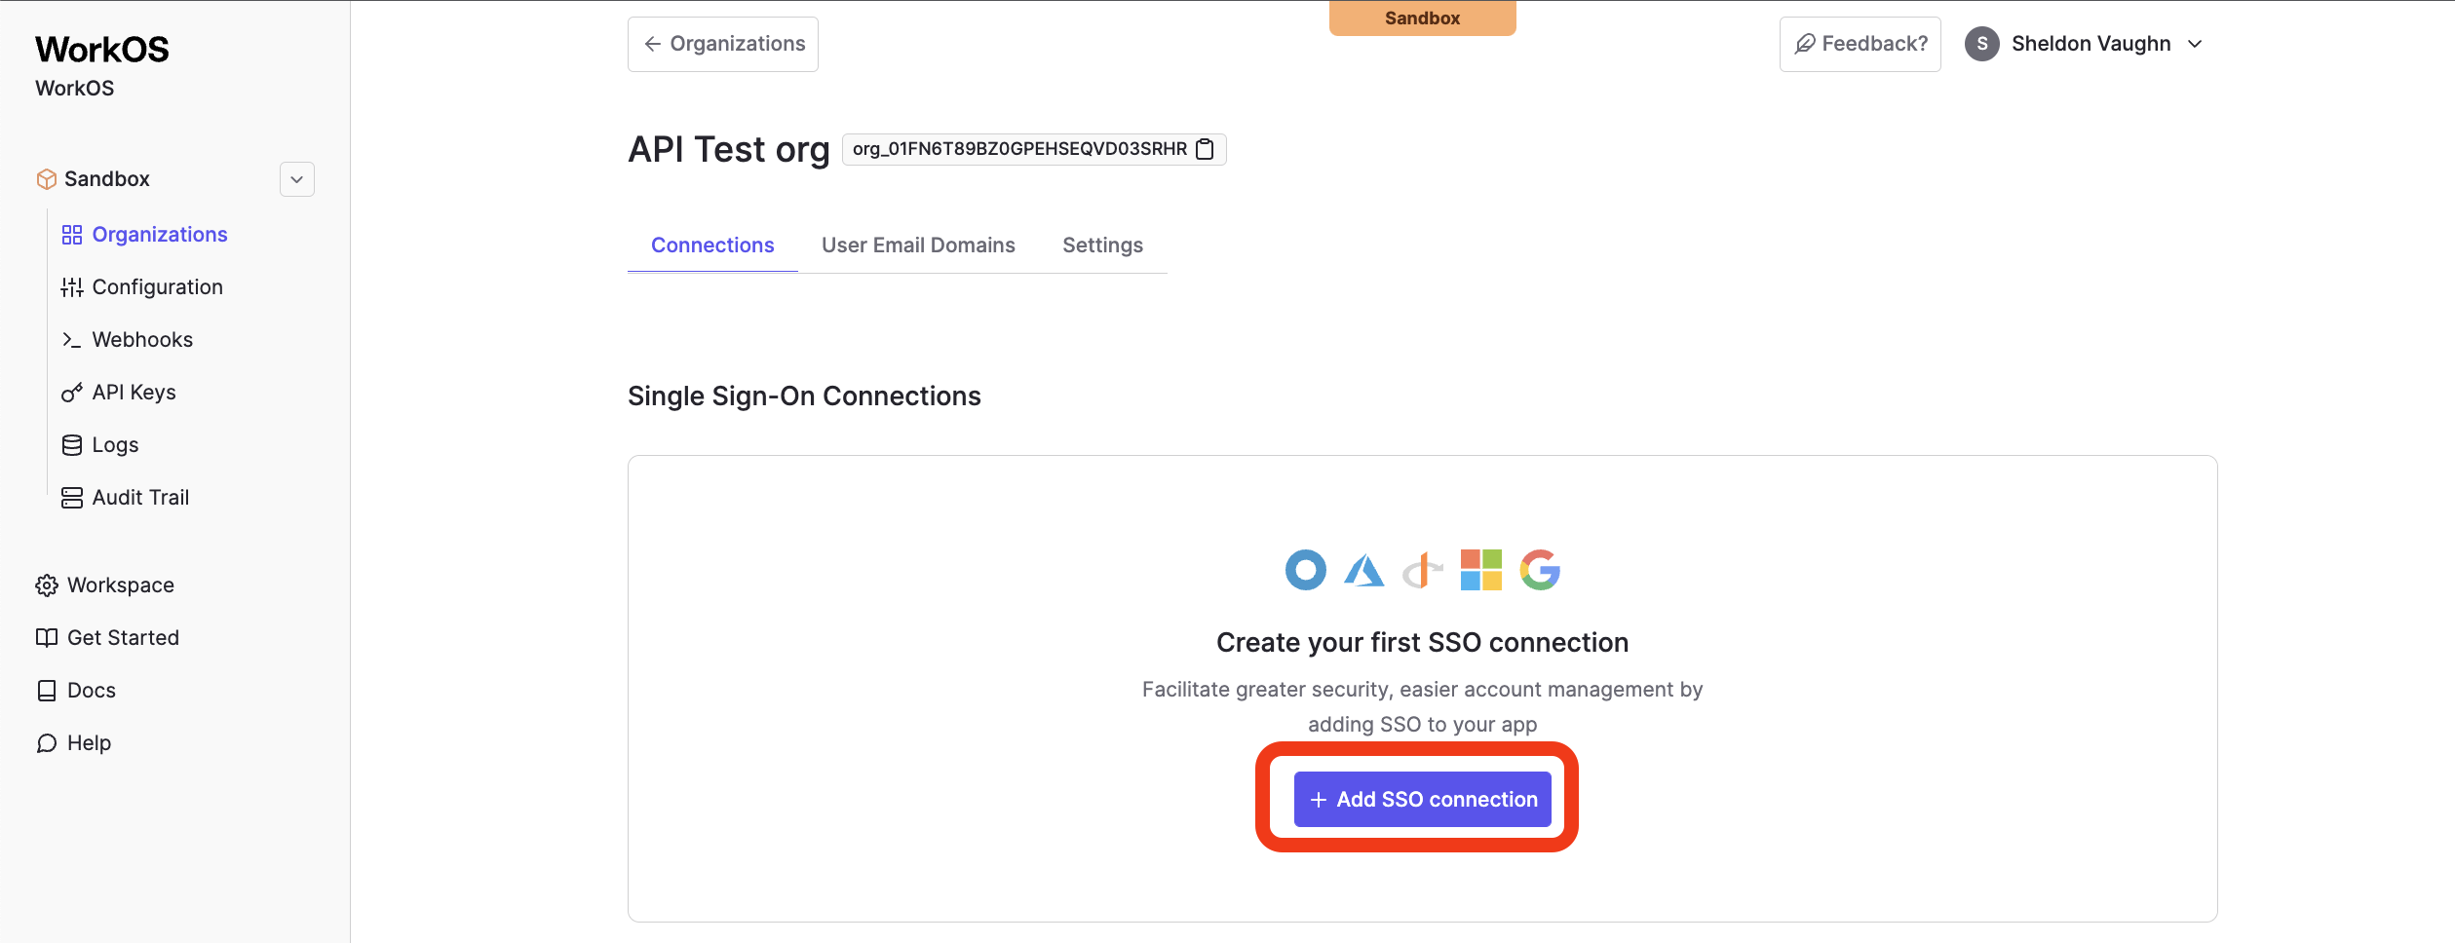The width and height of the screenshot is (2455, 943).
Task: Click the Microsoft logo icon
Action: click(1481, 570)
